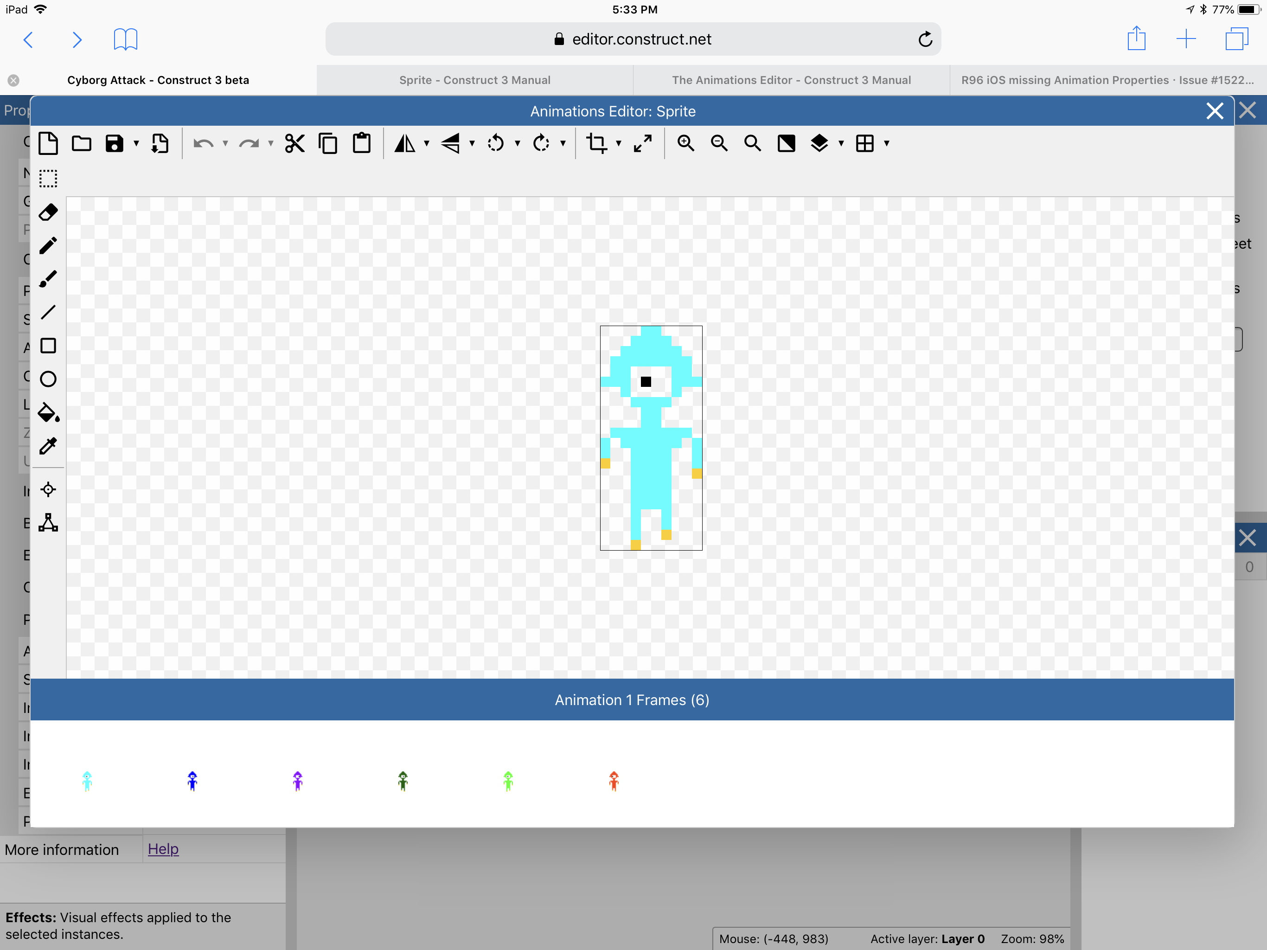The width and height of the screenshot is (1267, 950).
Task: Toggle the background brightness
Action: click(x=786, y=143)
